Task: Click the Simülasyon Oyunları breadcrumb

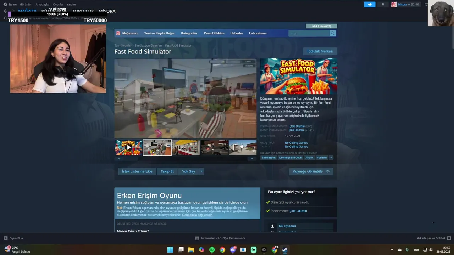Action: tap(148, 46)
